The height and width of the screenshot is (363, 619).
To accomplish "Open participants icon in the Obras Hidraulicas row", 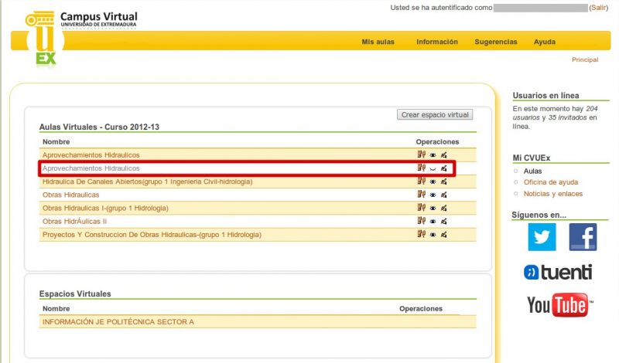I will click(421, 195).
